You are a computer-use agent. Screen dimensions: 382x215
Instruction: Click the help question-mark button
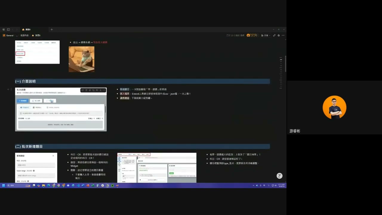279,176
